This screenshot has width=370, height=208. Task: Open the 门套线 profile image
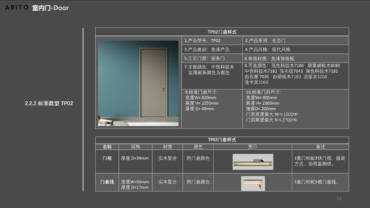pos(253,183)
